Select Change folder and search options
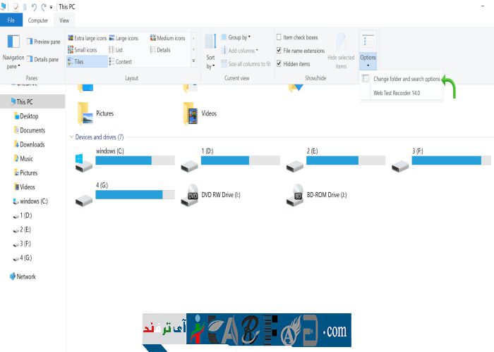Screen dimensions: 494x352 click(406, 78)
